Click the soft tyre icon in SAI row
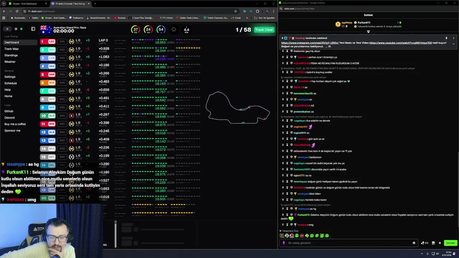Viewport: 459px width, 258px height. [x=71, y=140]
